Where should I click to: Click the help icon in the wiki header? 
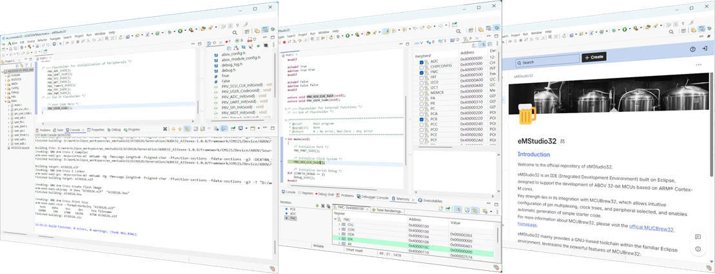click(692, 49)
